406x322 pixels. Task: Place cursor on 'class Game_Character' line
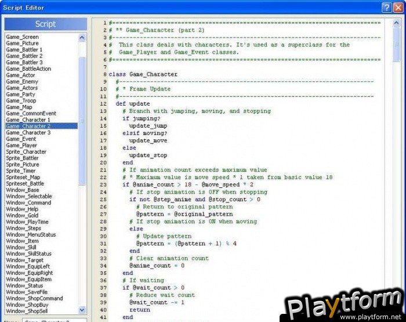143,74
